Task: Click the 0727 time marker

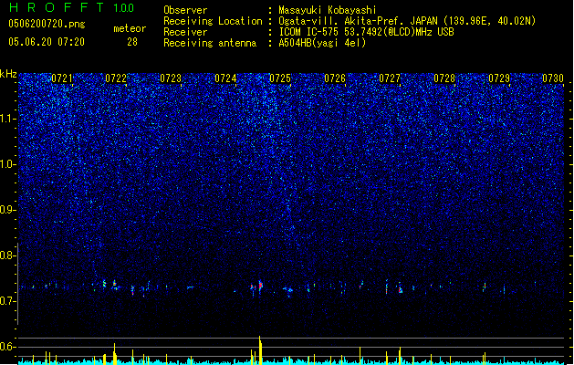Action: pyautogui.click(x=390, y=78)
